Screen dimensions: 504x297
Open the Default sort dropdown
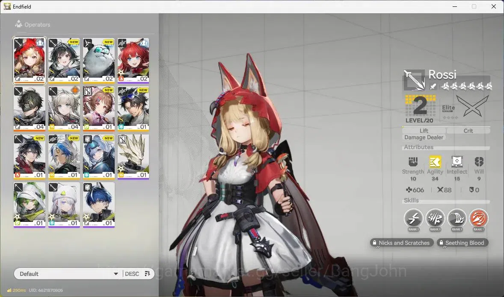pyautogui.click(x=68, y=274)
